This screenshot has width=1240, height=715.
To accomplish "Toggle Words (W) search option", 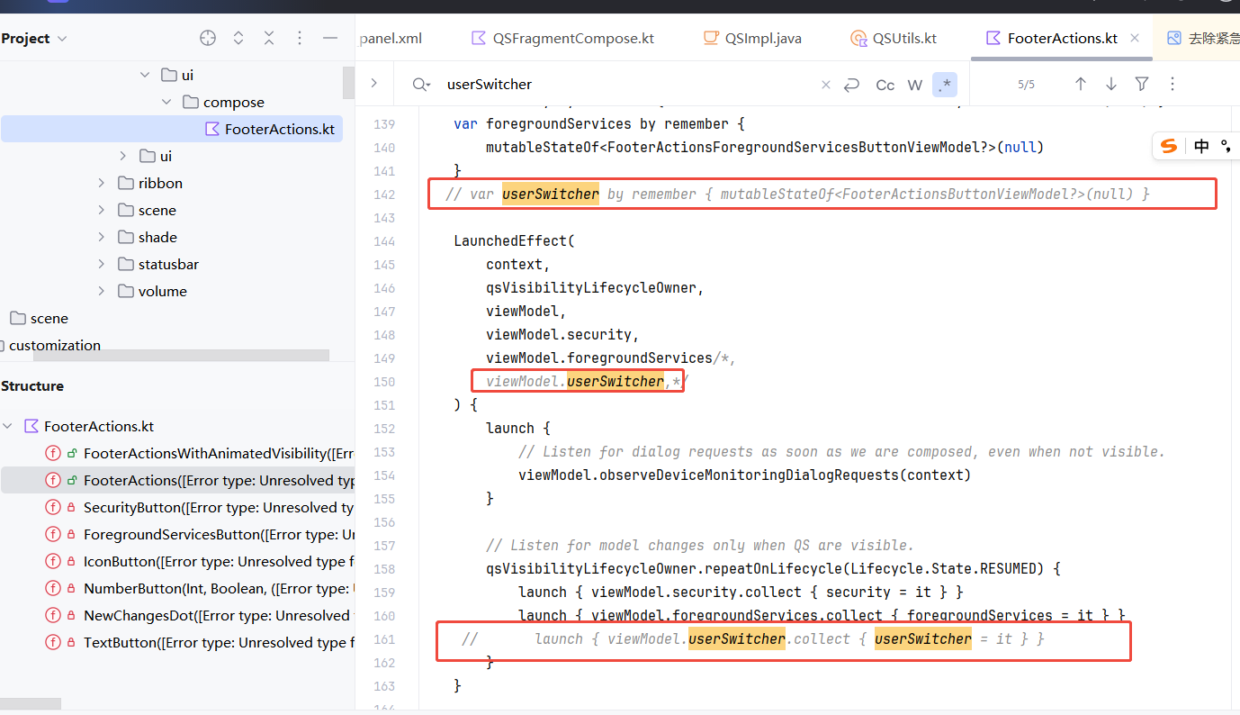I will pyautogui.click(x=915, y=85).
